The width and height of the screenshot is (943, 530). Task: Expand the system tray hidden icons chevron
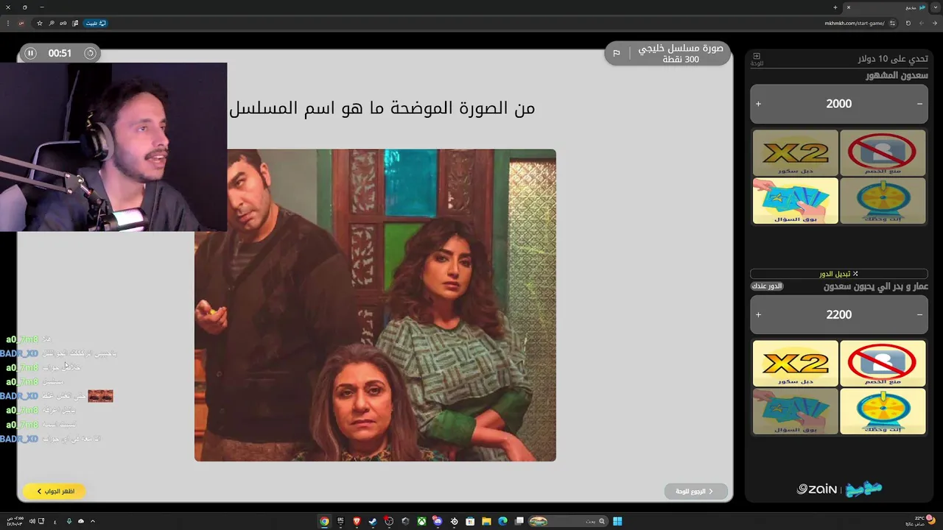point(93,521)
